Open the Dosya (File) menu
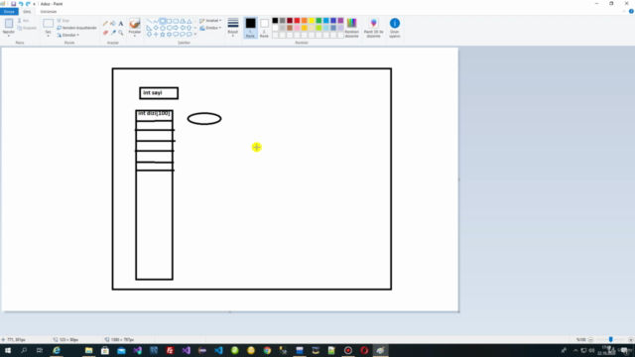The width and height of the screenshot is (635, 357). coord(9,11)
